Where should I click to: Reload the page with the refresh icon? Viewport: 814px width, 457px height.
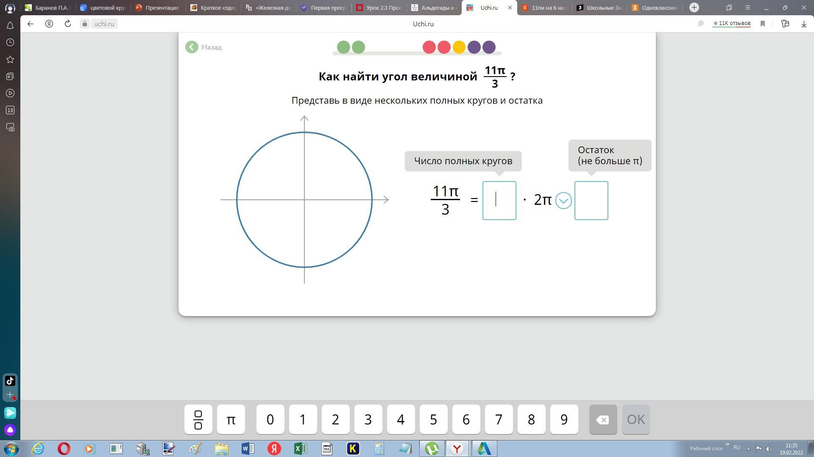tap(67, 24)
